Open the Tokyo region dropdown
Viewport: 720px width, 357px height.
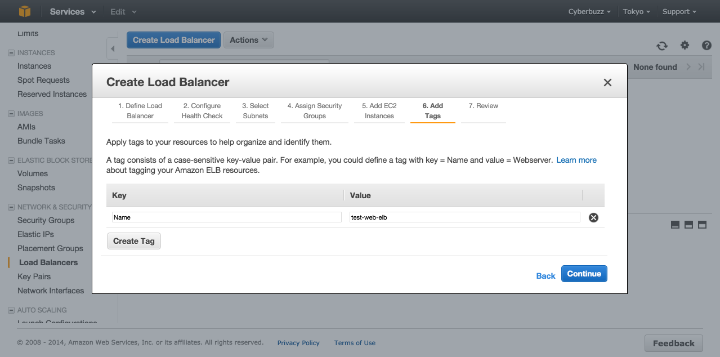point(636,11)
